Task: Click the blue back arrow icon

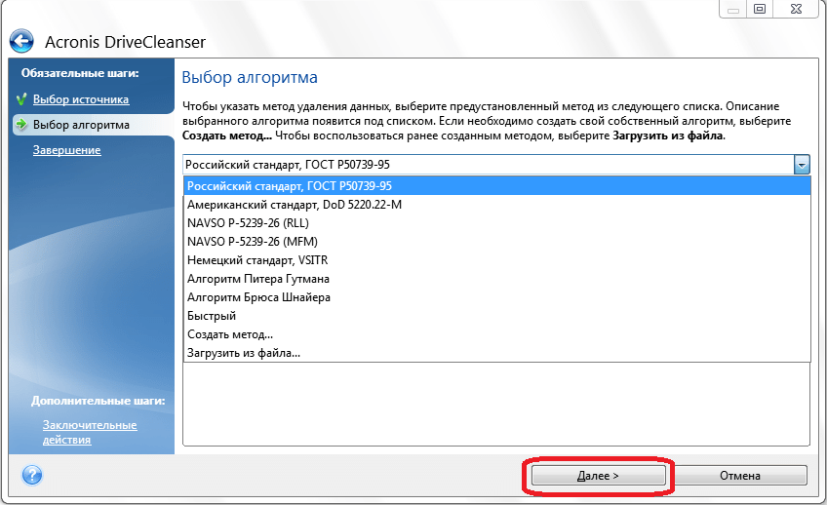Action: click(21, 42)
